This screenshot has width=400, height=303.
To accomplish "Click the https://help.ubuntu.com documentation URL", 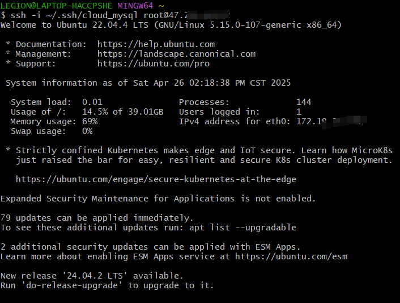I will (156, 44).
